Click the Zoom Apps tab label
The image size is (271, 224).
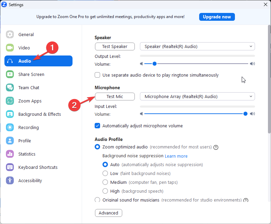(x=30, y=101)
